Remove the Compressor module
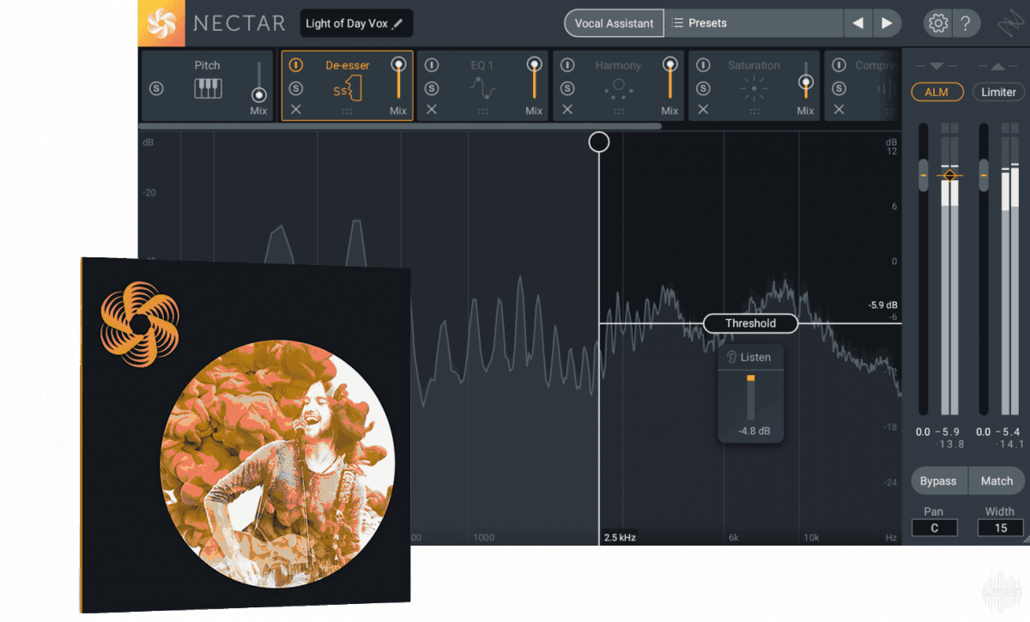 839,109
